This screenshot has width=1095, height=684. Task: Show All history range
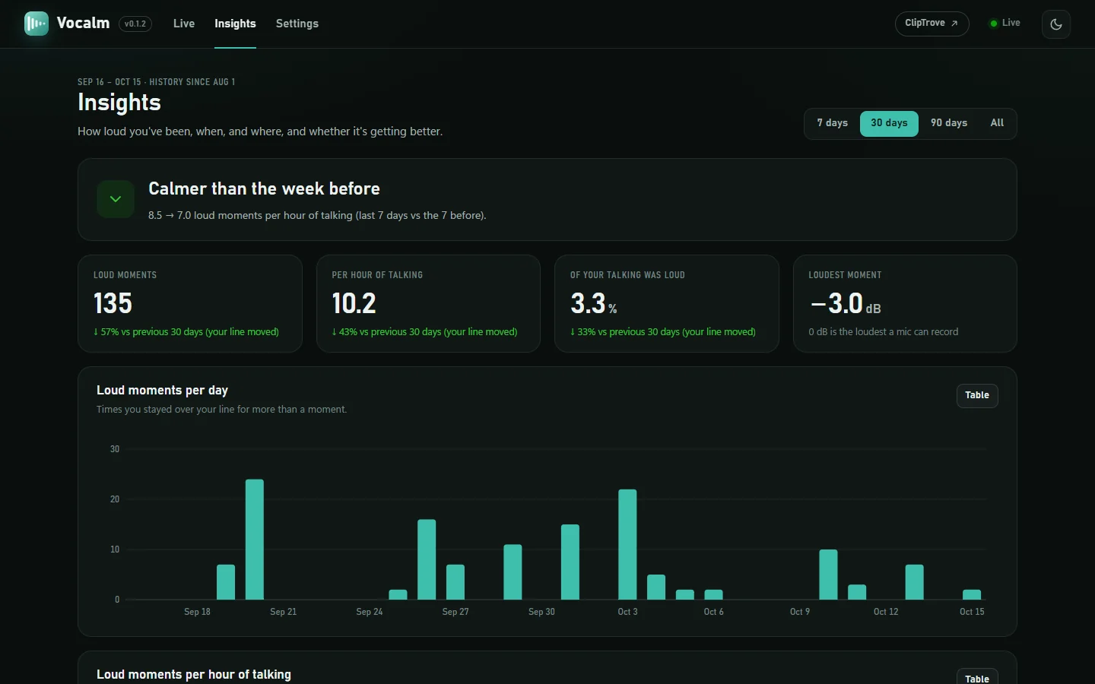click(x=997, y=123)
